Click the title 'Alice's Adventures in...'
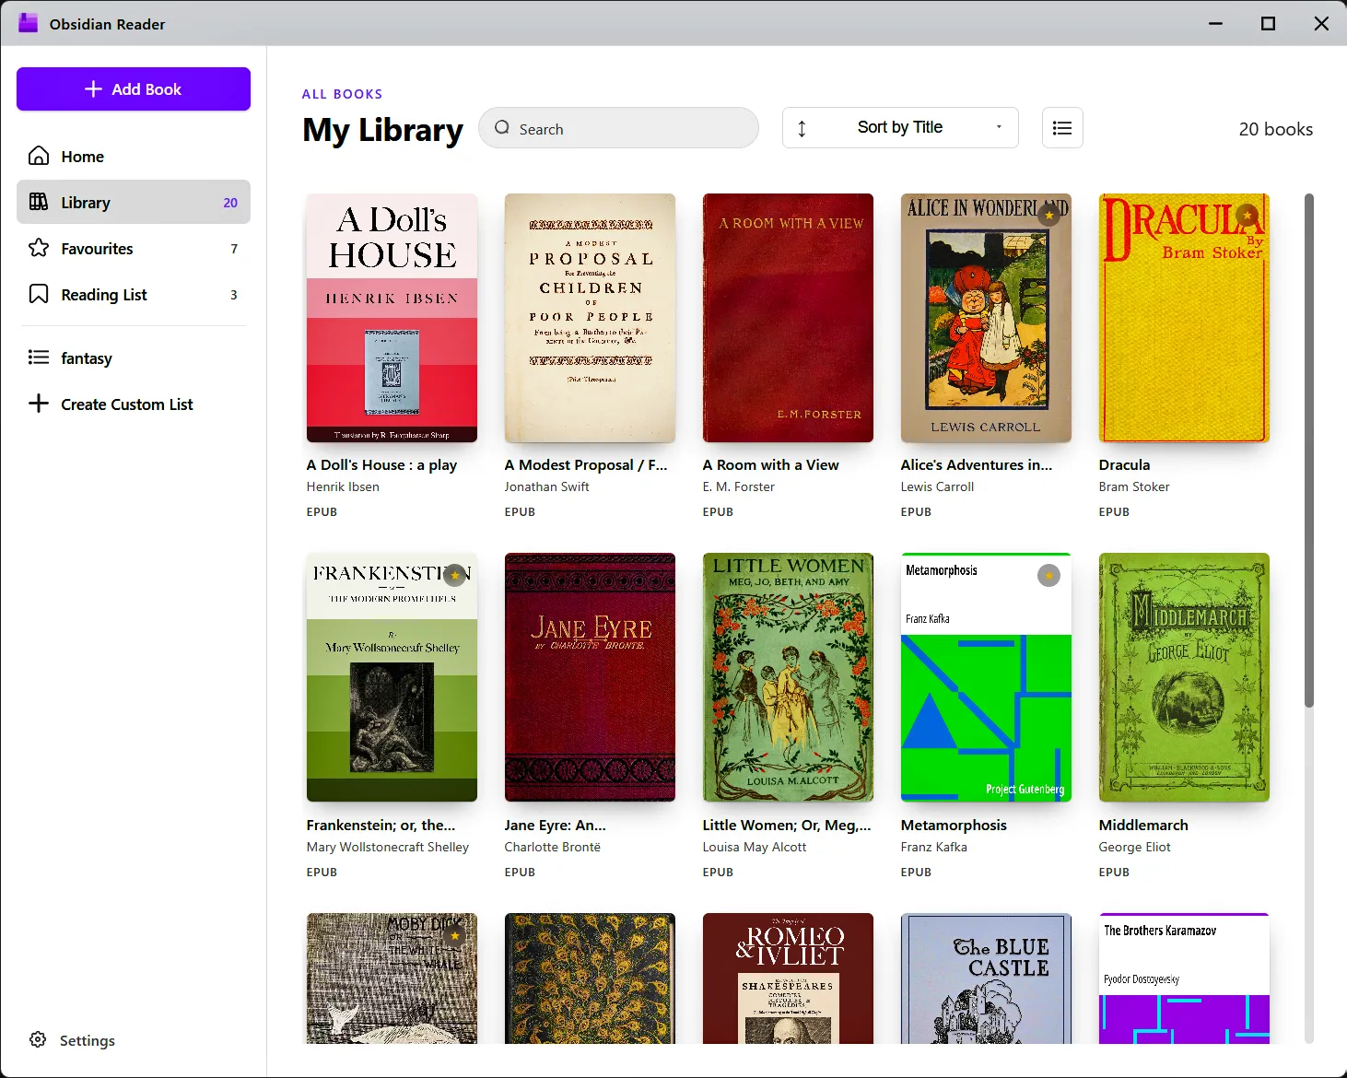Image resolution: width=1347 pixels, height=1078 pixels. pos(977,465)
